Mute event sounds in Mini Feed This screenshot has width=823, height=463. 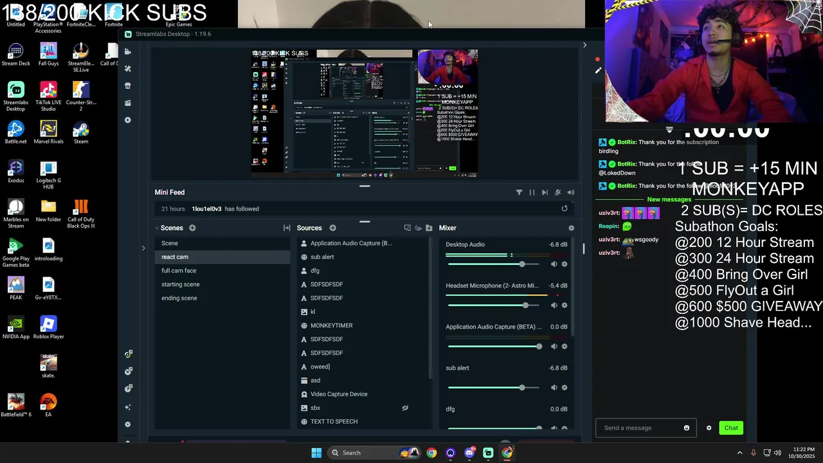point(557,192)
